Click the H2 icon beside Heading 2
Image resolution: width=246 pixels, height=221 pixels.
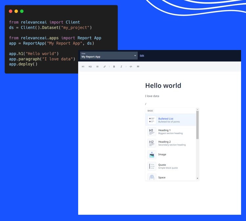pyautogui.click(x=152, y=143)
